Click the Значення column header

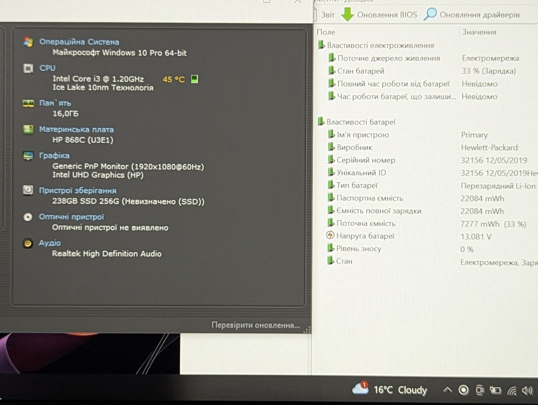click(479, 32)
